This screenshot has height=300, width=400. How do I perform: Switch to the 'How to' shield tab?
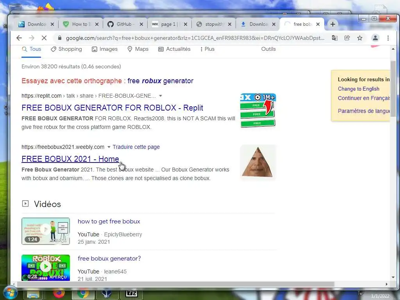(80, 24)
